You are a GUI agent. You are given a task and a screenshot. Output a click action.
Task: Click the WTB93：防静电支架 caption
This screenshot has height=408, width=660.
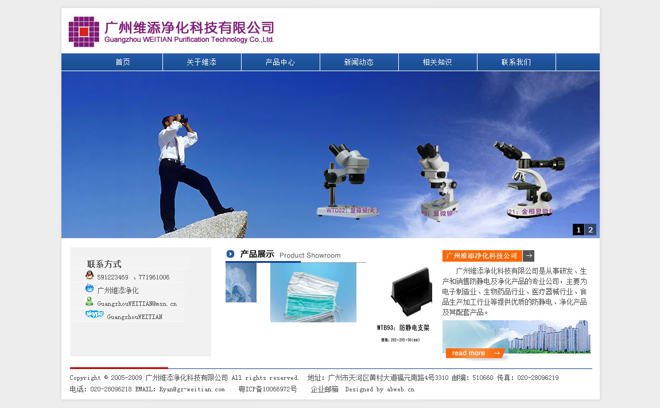tap(403, 328)
